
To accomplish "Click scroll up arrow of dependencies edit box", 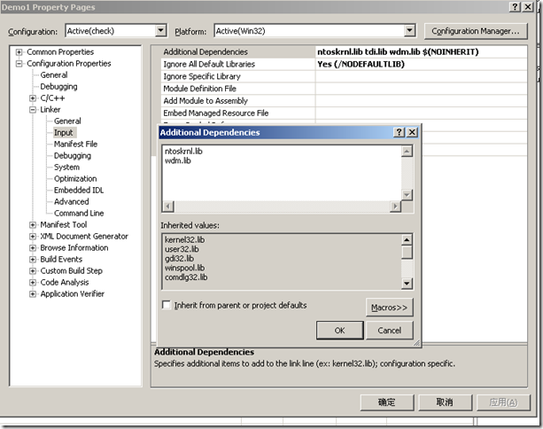I will [x=407, y=152].
